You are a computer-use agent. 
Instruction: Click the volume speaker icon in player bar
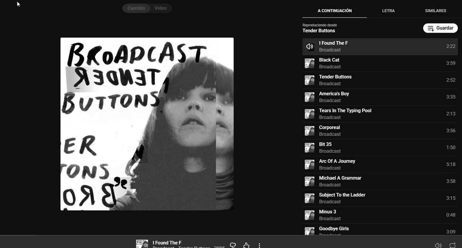point(438,245)
